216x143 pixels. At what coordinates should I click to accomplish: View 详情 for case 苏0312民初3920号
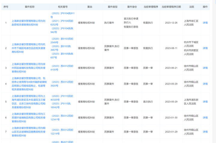tap(205, 84)
